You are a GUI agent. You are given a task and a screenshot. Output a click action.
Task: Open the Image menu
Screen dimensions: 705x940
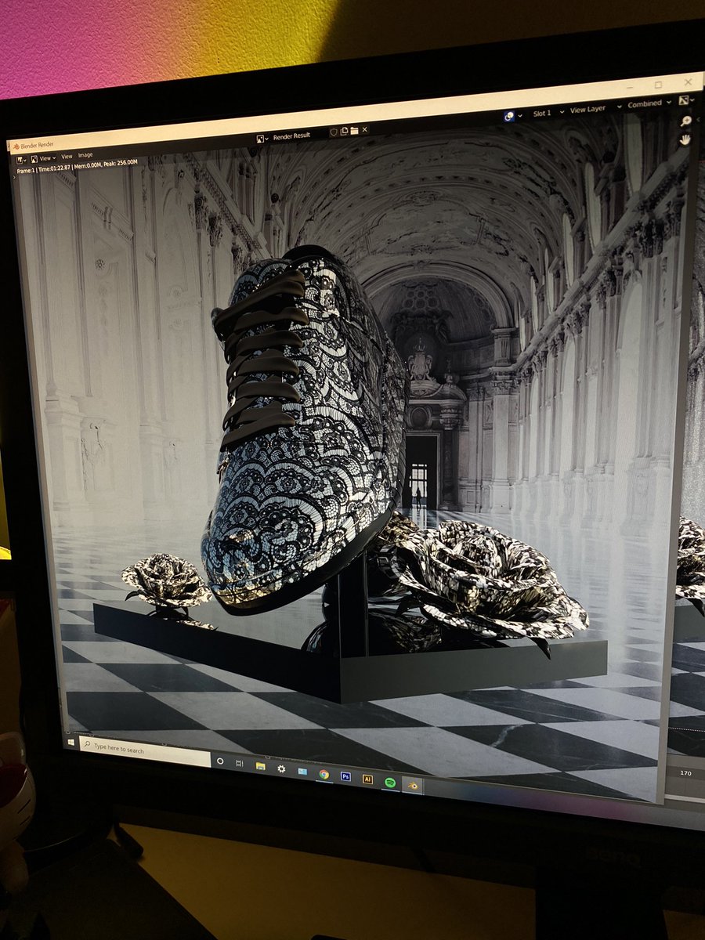click(85, 155)
